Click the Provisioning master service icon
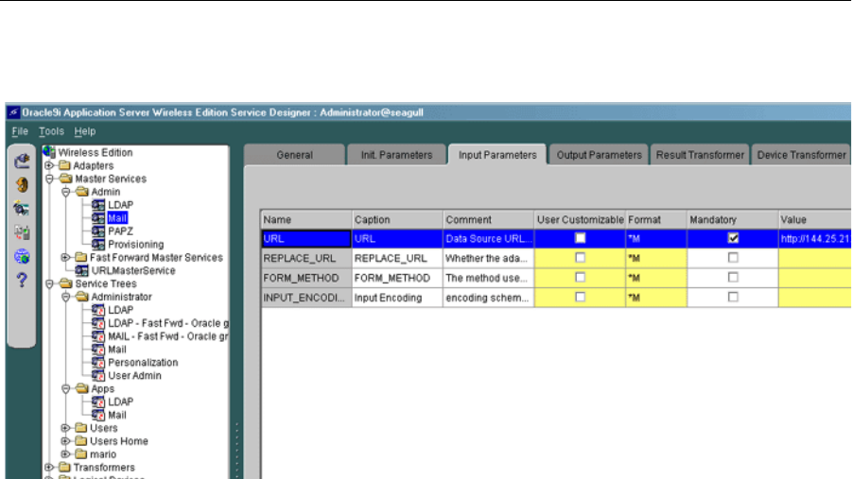The image size is (852, 479). click(98, 244)
